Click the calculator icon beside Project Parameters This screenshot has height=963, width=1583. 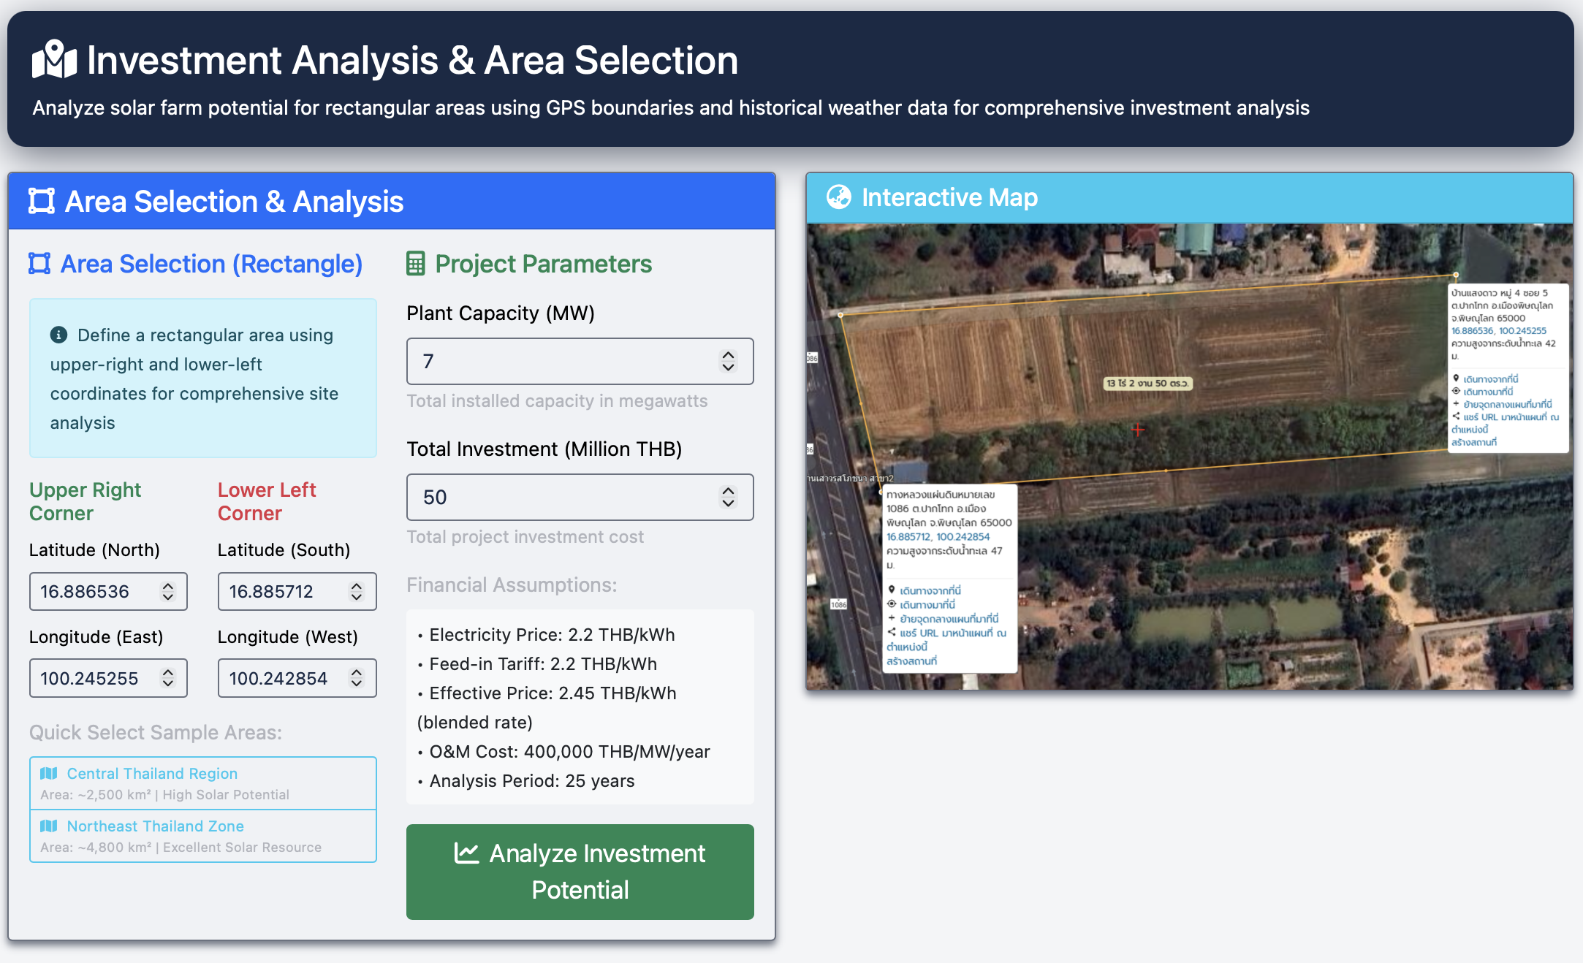tap(416, 264)
